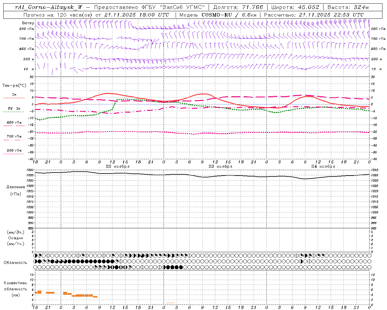Click the 850 гПа temperature legend entry
Image resolution: width=387 pixels, height=310 pixels.
14,123
